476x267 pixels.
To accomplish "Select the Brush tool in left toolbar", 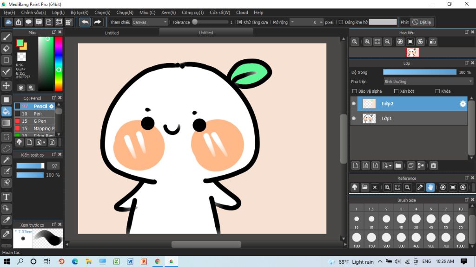I will (x=7, y=37).
